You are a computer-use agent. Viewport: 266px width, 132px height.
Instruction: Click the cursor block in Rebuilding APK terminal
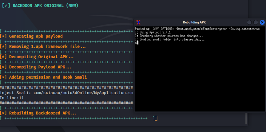(137, 43)
